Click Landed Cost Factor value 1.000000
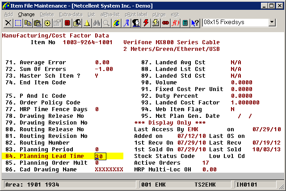Viewport: 286px width, 191px height. coord(245,103)
